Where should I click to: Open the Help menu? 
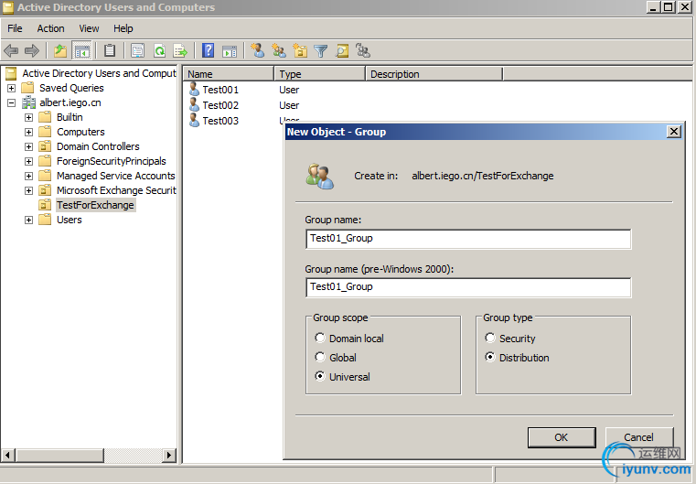point(123,28)
